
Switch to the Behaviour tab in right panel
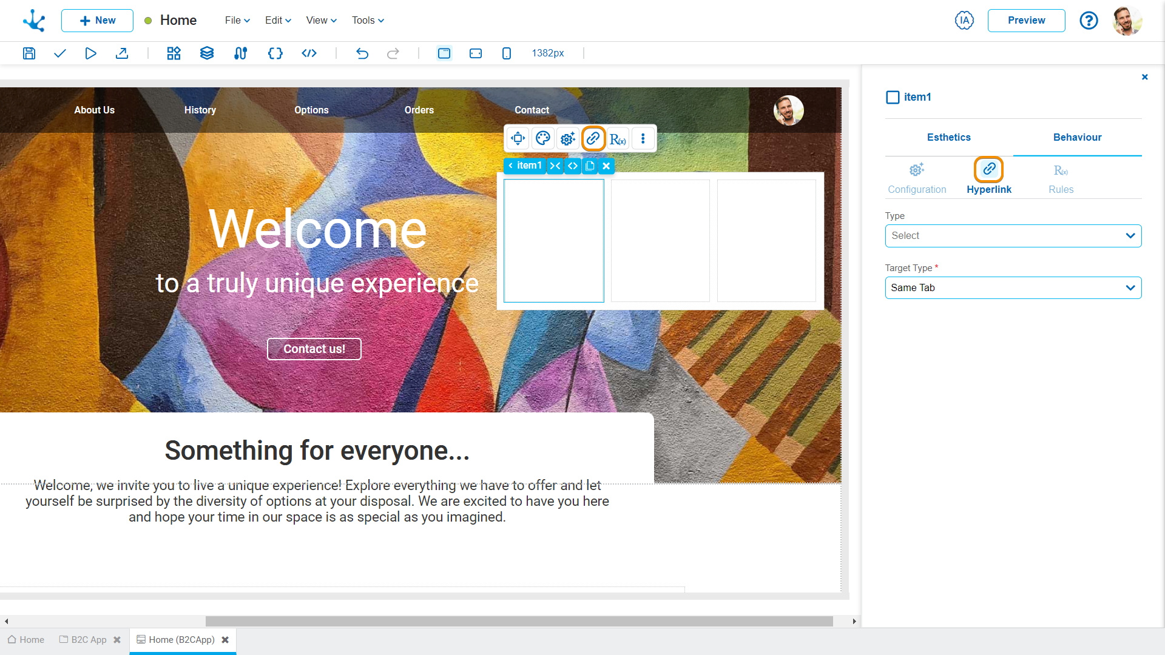click(1076, 136)
